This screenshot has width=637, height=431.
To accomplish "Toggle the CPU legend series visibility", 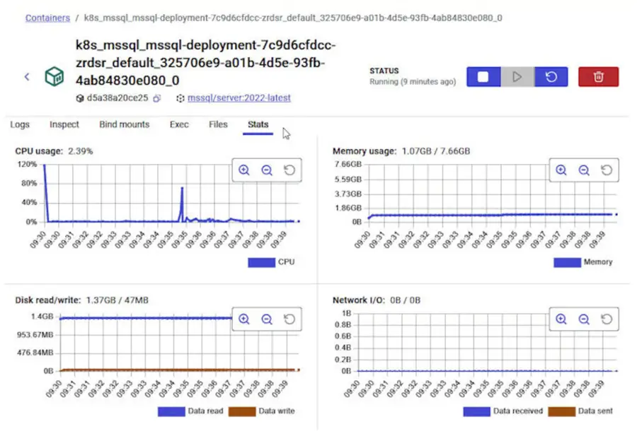I will [271, 262].
